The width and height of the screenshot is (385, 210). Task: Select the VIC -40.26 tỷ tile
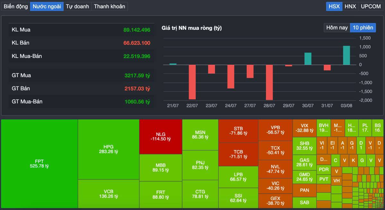(x=275, y=186)
